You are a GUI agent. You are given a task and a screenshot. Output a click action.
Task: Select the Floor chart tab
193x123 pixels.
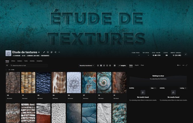tap(142, 65)
